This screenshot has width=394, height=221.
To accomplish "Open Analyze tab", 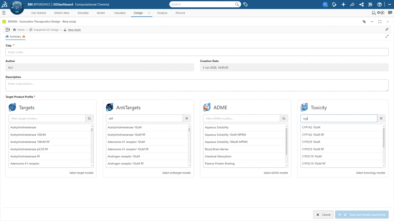I will (162, 13).
